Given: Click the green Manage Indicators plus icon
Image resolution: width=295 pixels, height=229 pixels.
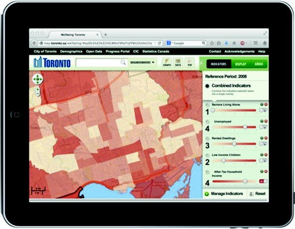Looking at the screenshot, I should tap(207, 194).
